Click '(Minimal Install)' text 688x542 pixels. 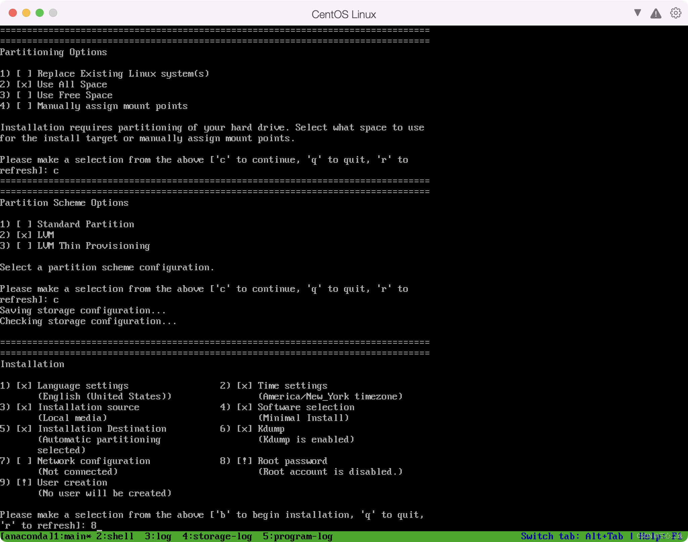303,418
